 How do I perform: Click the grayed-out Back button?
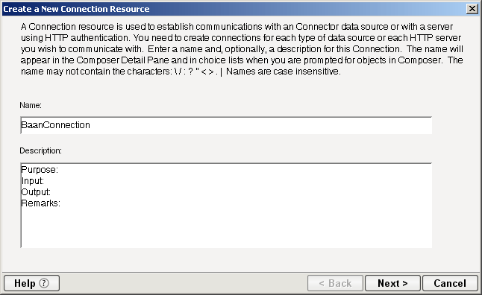[335, 283]
